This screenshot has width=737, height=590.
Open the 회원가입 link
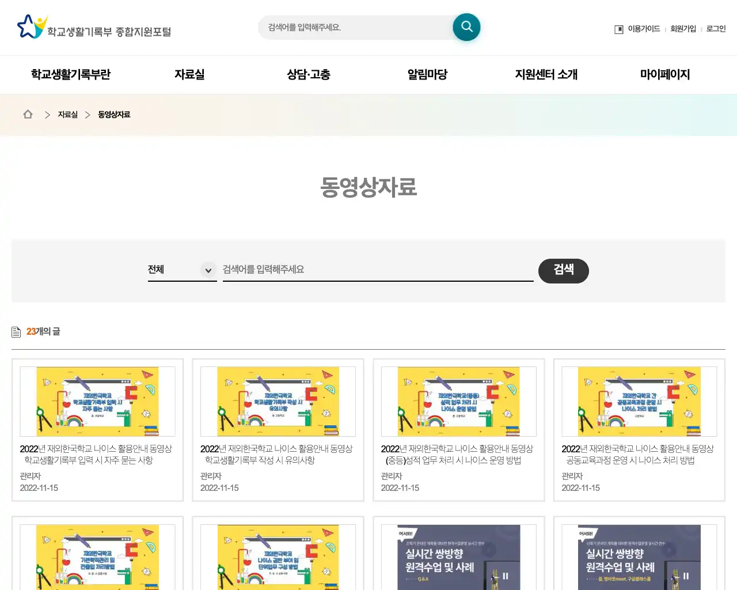click(x=683, y=29)
